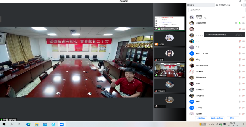Viewport: 246px width, 127px height.
Task: Open the three-dot menu on members tab
Action: [x=239, y=5]
